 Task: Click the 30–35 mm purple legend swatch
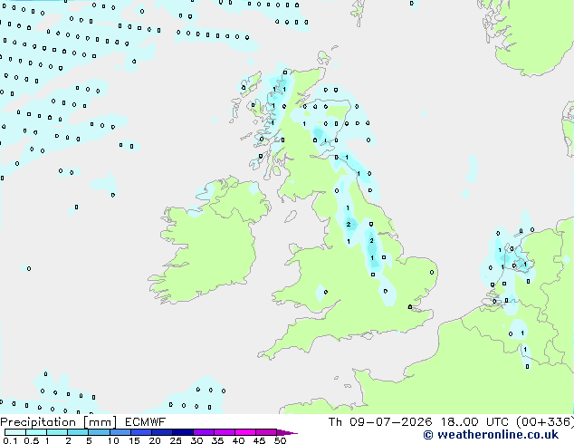coord(204,432)
